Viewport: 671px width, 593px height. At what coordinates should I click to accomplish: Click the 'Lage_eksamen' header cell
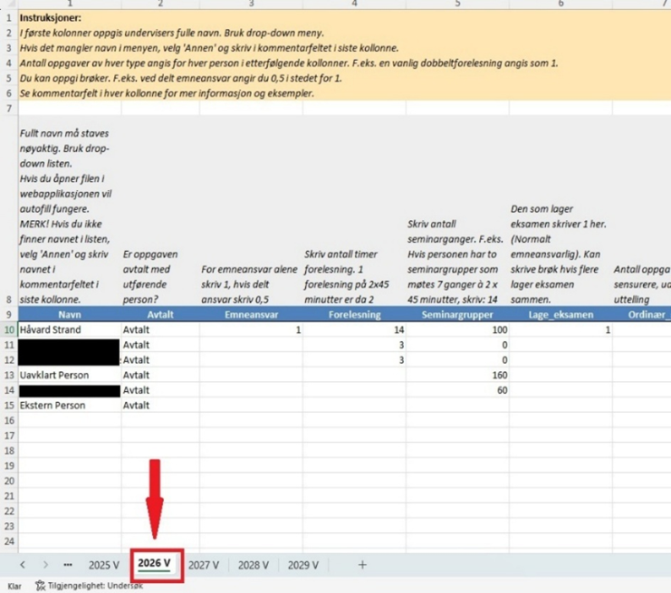561,314
